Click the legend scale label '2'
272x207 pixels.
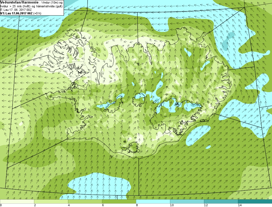(35, 205)
